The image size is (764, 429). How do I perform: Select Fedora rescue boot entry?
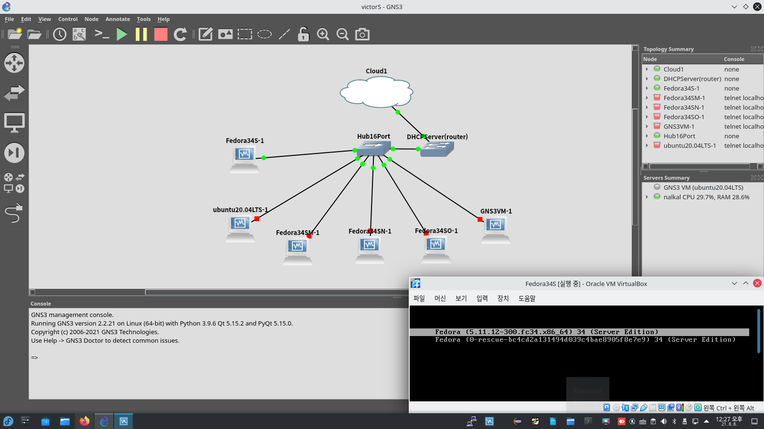(585, 340)
